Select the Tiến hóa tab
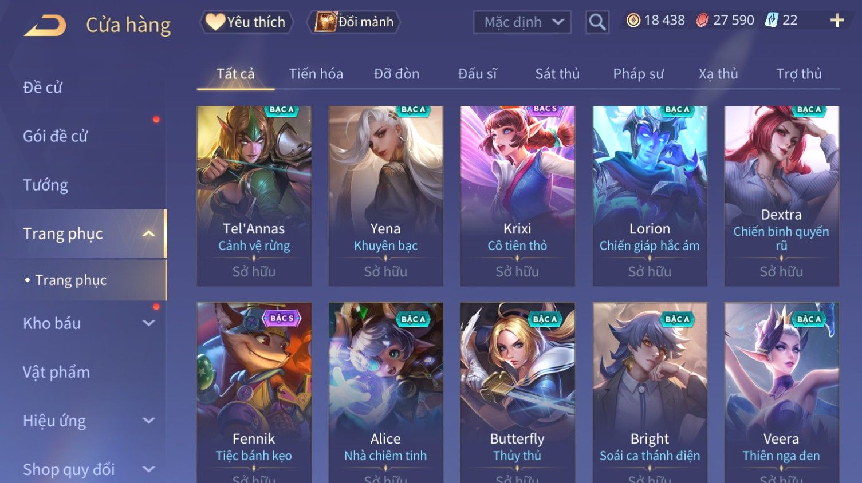 316,74
